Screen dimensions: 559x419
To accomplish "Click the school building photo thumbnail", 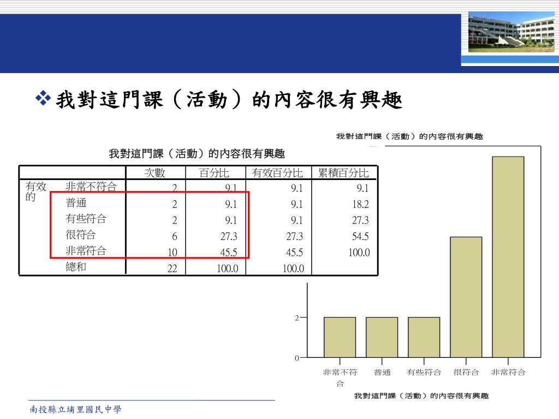I will 511,32.
